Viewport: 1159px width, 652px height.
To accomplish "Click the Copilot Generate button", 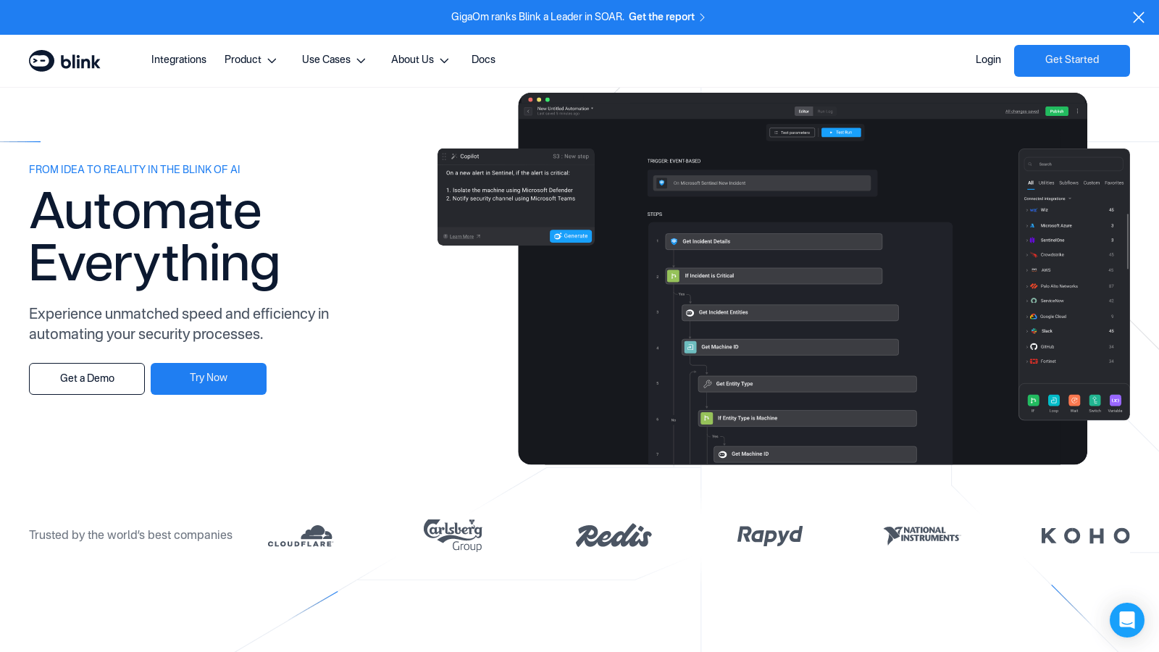I will (571, 236).
